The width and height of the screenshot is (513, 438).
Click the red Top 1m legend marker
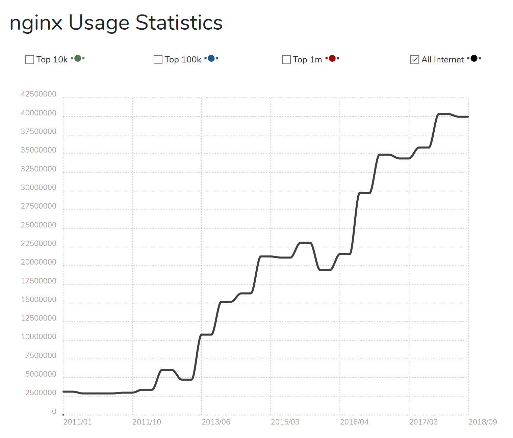coord(332,58)
